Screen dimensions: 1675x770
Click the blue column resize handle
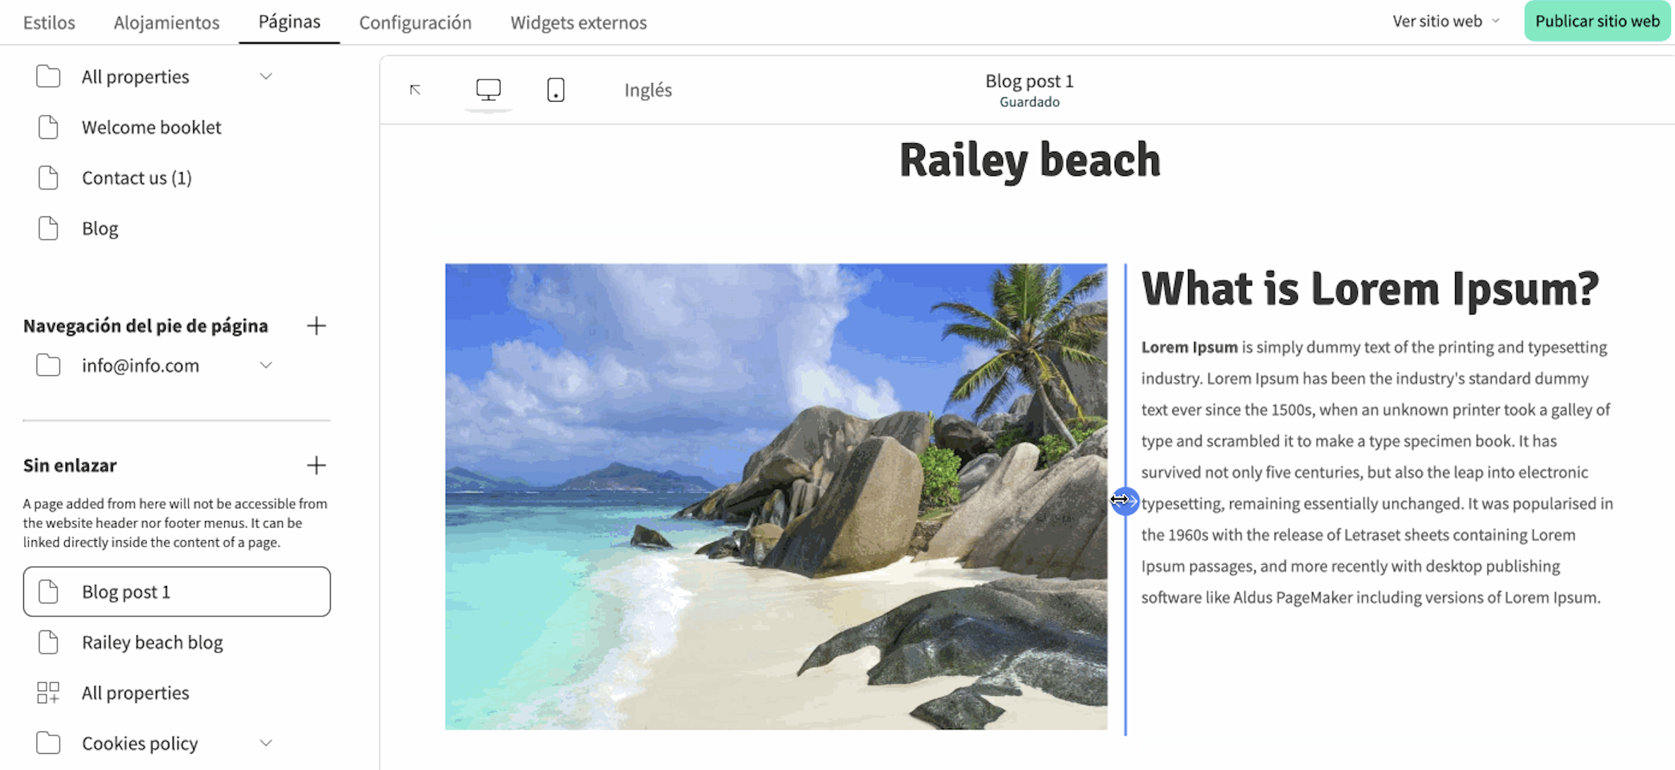[1125, 501]
